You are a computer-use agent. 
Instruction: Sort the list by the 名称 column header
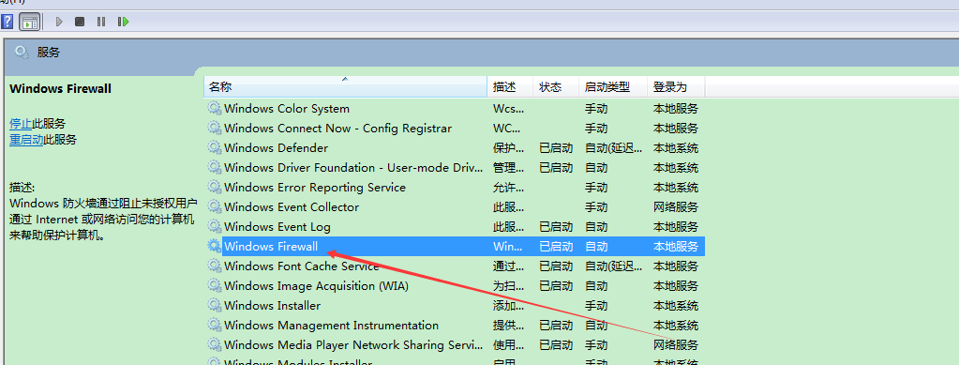point(346,87)
